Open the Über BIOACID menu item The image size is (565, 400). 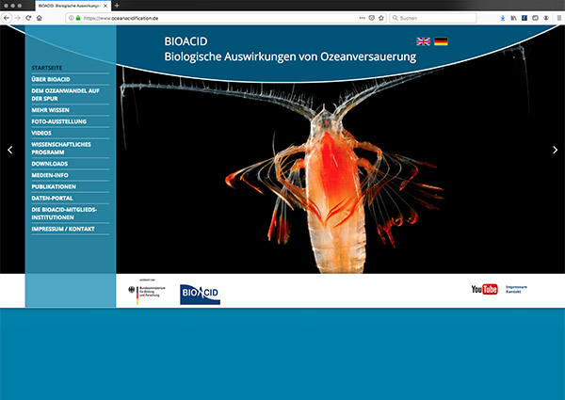tap(50, 80)
